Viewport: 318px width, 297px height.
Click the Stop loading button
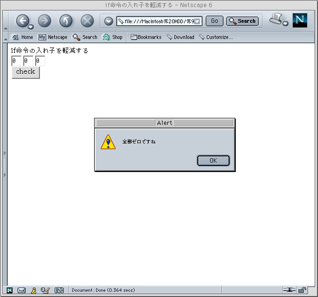87,21
